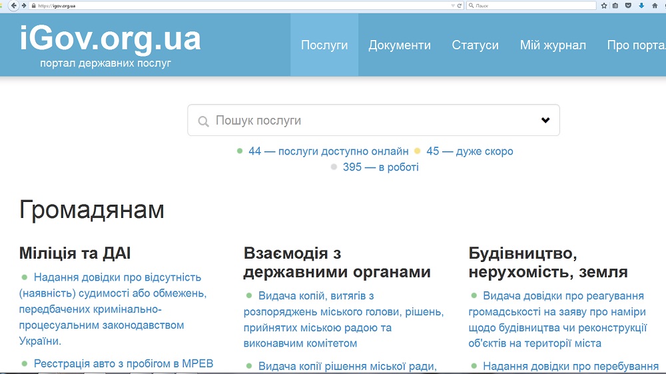The height and width of the screenshot is (374, 666).
Task: Filter by '44 — послуги доступно онлайн'
Action: (328, 151)
